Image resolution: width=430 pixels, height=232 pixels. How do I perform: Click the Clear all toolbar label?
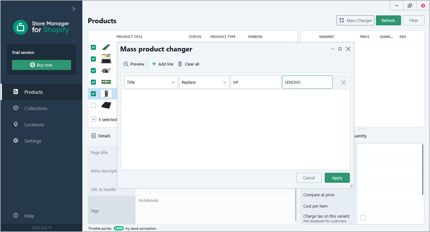point(192,64)
